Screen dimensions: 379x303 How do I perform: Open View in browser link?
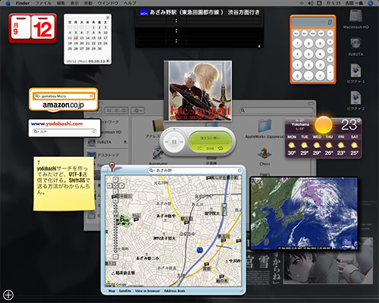(147, 291)
